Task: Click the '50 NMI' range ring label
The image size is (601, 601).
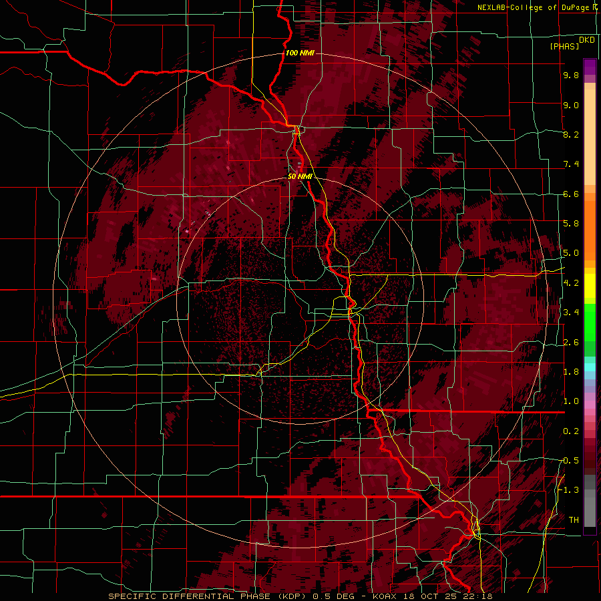Action: 300,176
